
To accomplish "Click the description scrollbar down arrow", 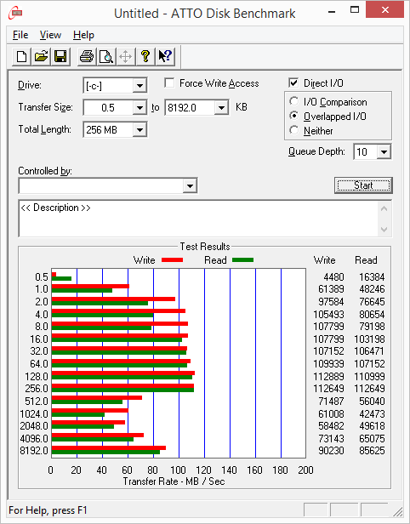I will pos(384,230).
